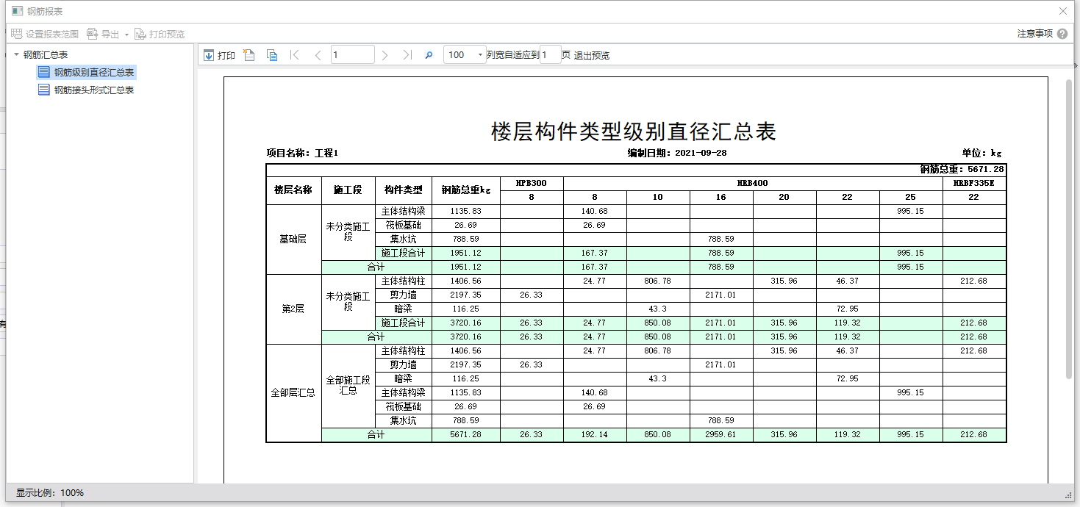Screen dimensions: 1080x507
Task: Jump to the last page
Action: point(407,55)
